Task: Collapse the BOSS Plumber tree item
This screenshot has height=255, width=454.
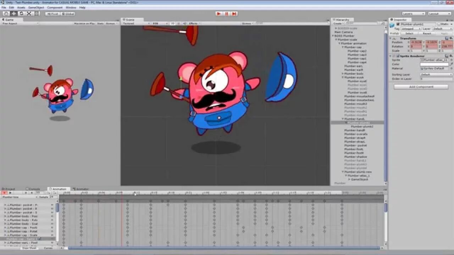Action: (x=333, y=36)
